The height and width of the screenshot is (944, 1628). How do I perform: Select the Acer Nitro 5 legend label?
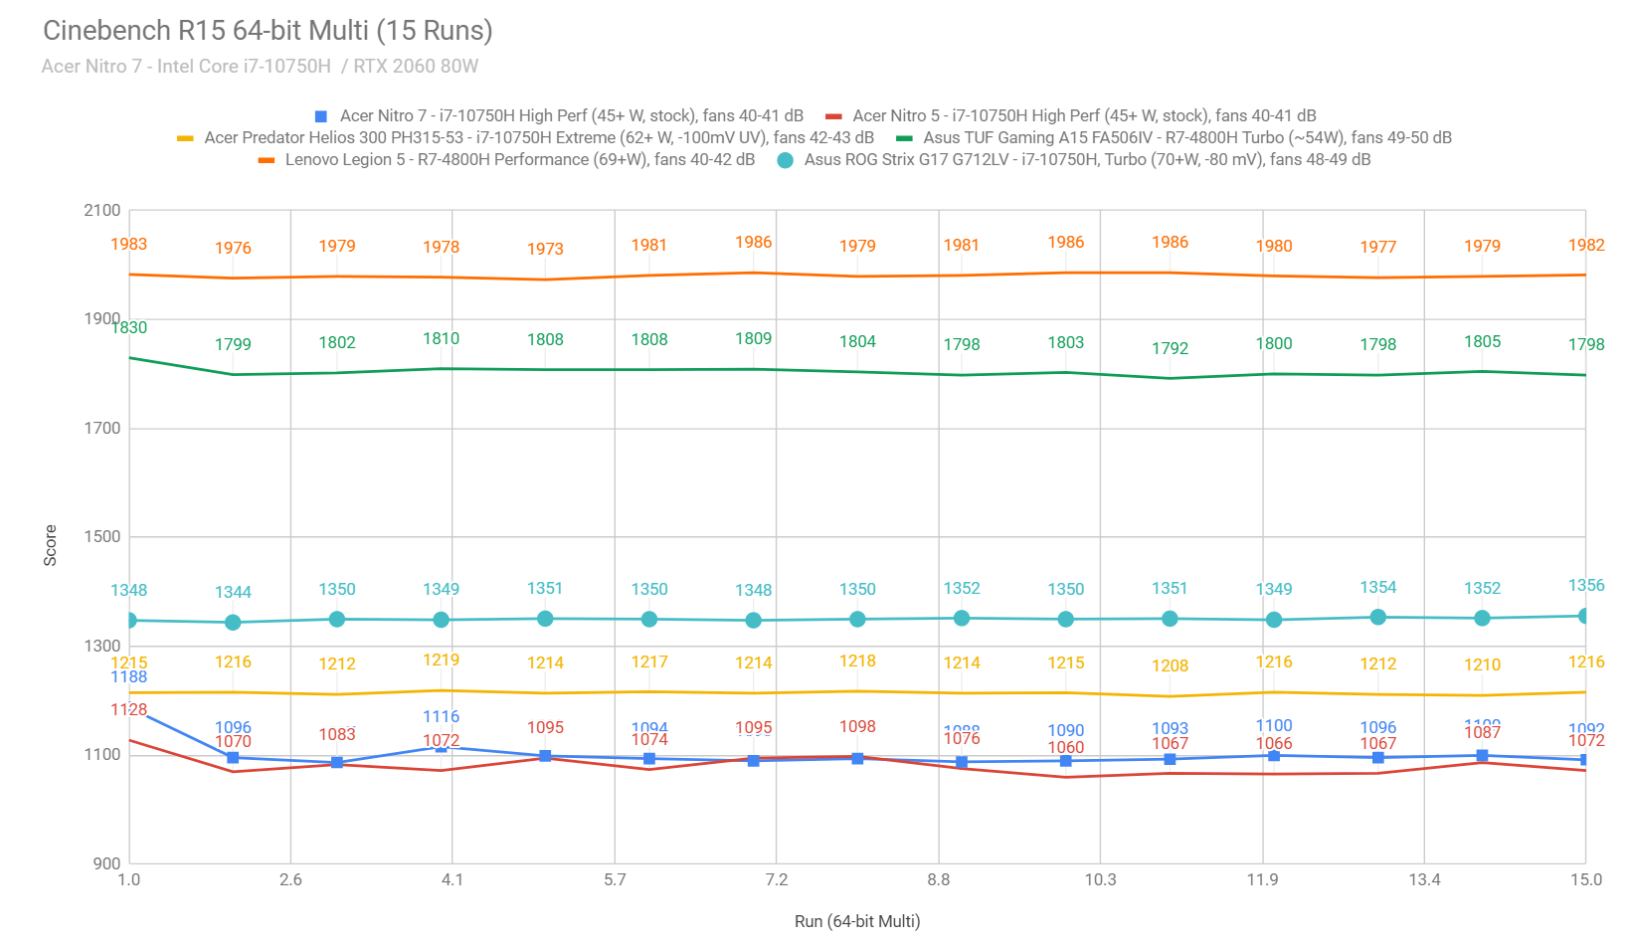[1084, 116]
